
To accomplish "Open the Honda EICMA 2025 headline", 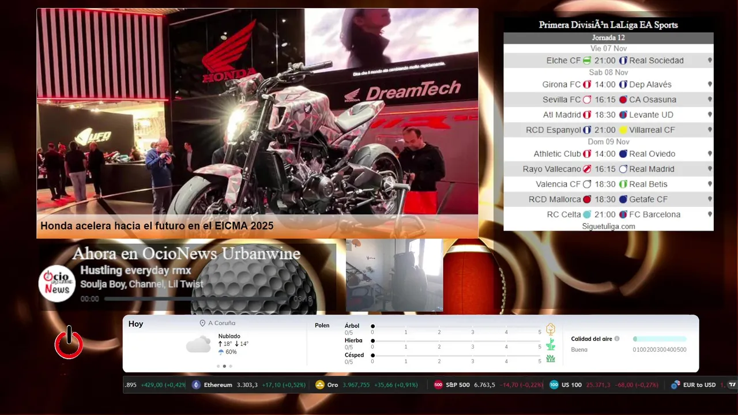I will [x=157, y=226].
